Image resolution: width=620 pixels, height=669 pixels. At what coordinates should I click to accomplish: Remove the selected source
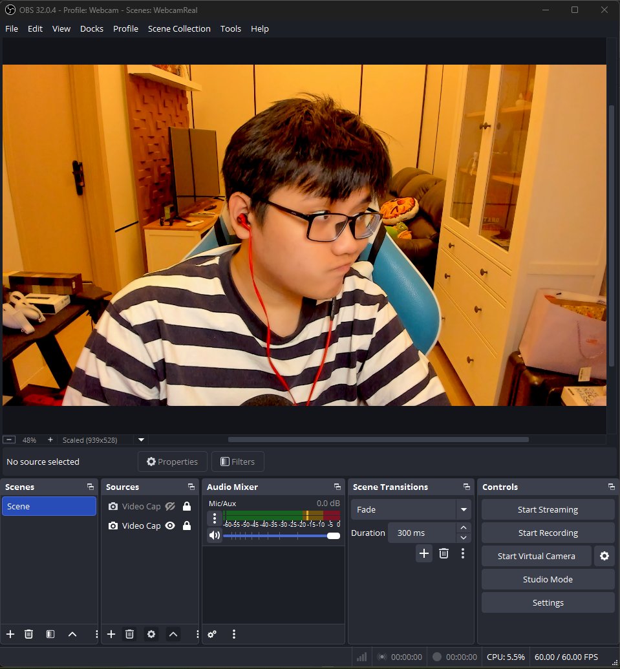[130, 634]
